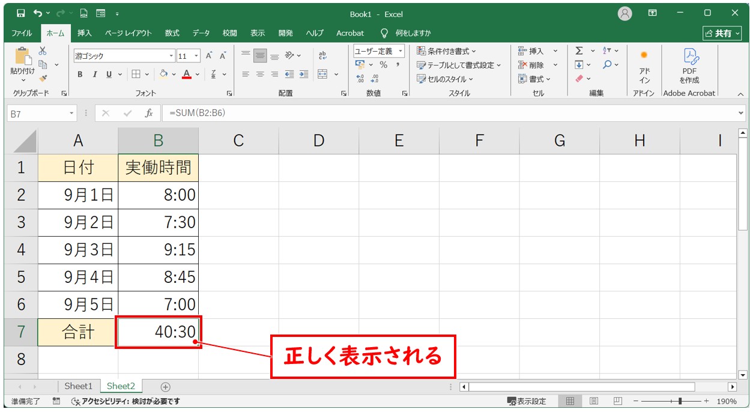Viewport: 753px width, 412px height.
Task: Click the Comma Style icon
Action: click(397, 65)
